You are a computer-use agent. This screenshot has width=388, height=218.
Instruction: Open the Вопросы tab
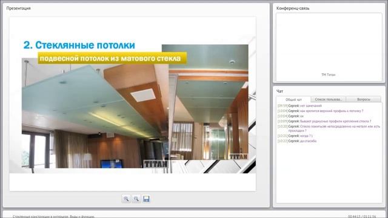364,99
